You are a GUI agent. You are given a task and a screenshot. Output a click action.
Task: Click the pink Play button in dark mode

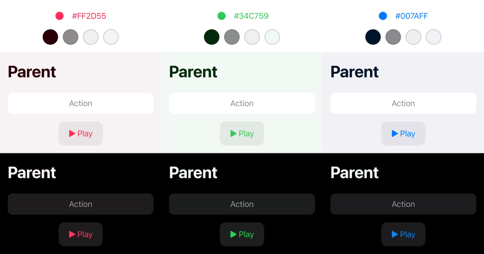(80, 234)
